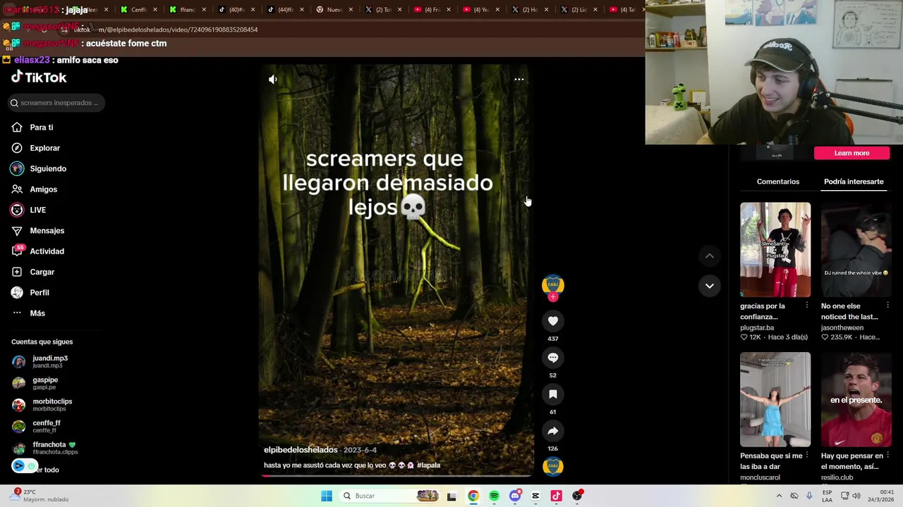Click the search field 'screamers inesperados'

[x=56, y=103]
